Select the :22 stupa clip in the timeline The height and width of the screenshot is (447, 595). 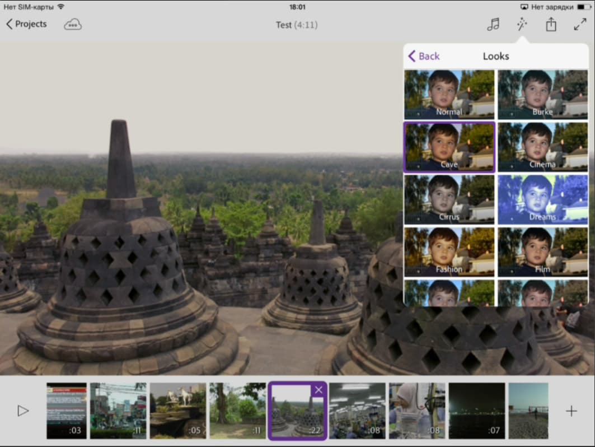coord(298,411)
